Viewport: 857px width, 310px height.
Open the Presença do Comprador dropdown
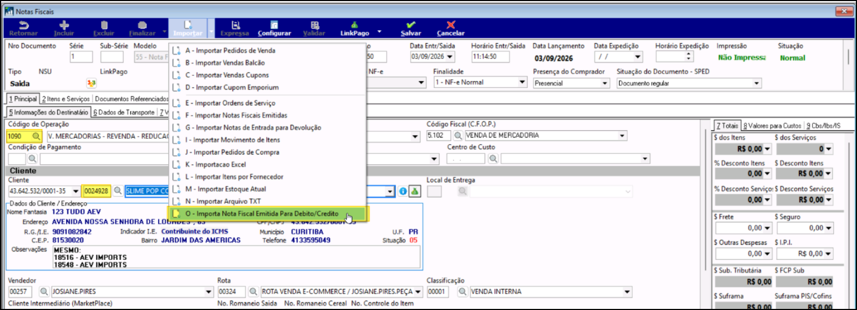pyautogui.click(x=605, y=83)
